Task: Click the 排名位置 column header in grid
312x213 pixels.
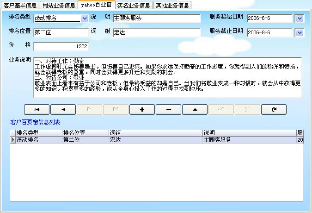Action: [x=86, y=133]
